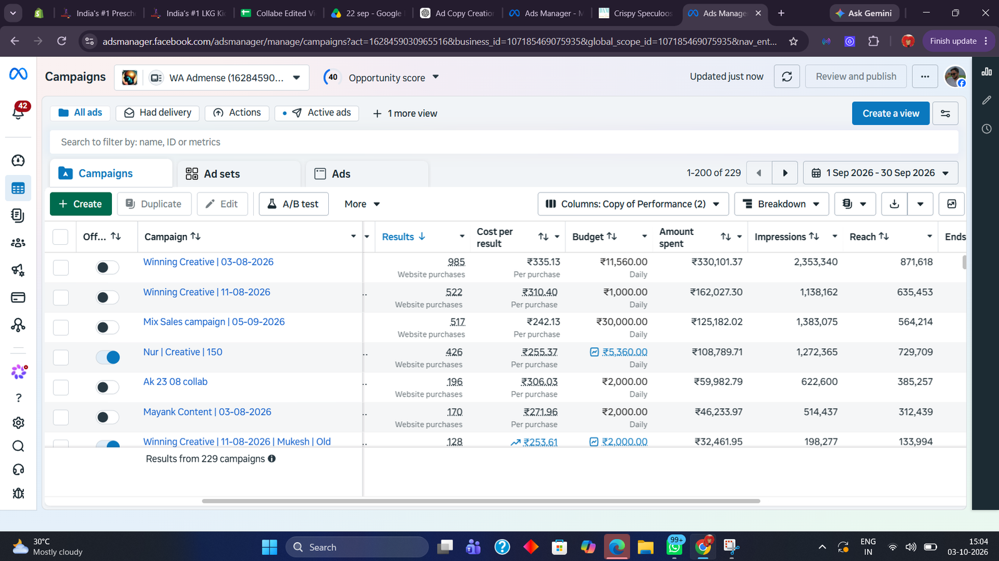This screenshot has height=561, width=999.
Task: Open export options dropdown arrow
Action: 920,204
